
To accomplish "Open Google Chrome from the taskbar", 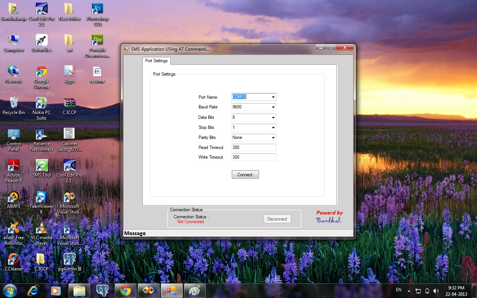I will click(126, 290).
